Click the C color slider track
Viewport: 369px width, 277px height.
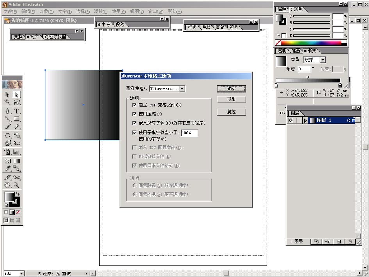[x=312, y=16]
